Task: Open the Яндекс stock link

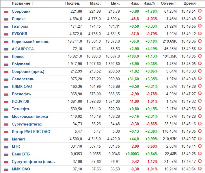Action: (x=18, y=19)
